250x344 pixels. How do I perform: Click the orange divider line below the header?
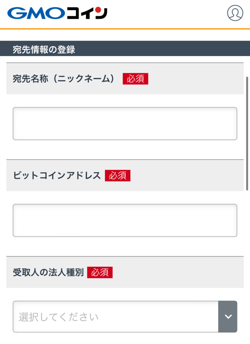125,29
